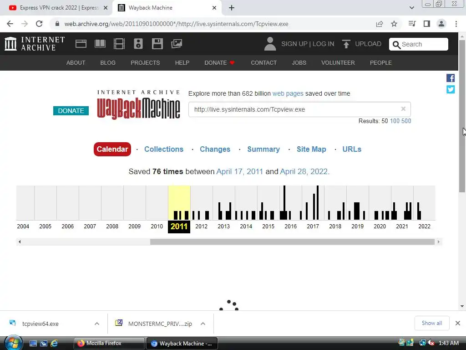
Task: Click the user avatar icon
Action: (270, 44)
